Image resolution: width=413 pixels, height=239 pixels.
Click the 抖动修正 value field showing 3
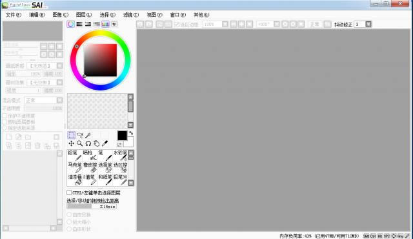(359, 25)
